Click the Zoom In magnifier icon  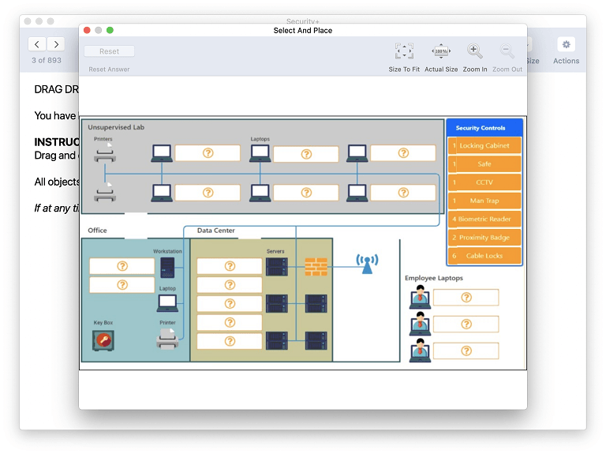[x=474, y=51]
